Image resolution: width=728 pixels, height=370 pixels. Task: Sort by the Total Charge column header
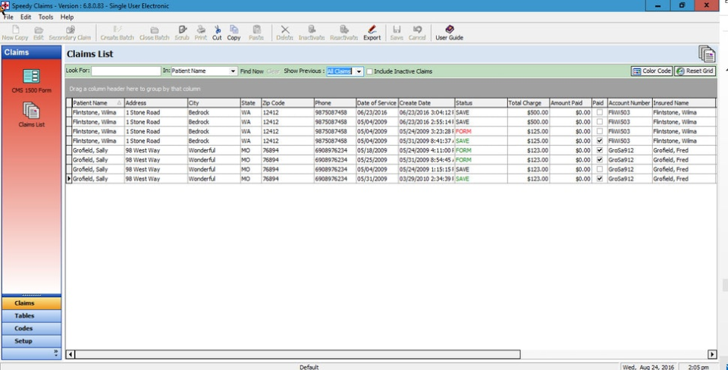pyautogui.click(x=529, y=103)
